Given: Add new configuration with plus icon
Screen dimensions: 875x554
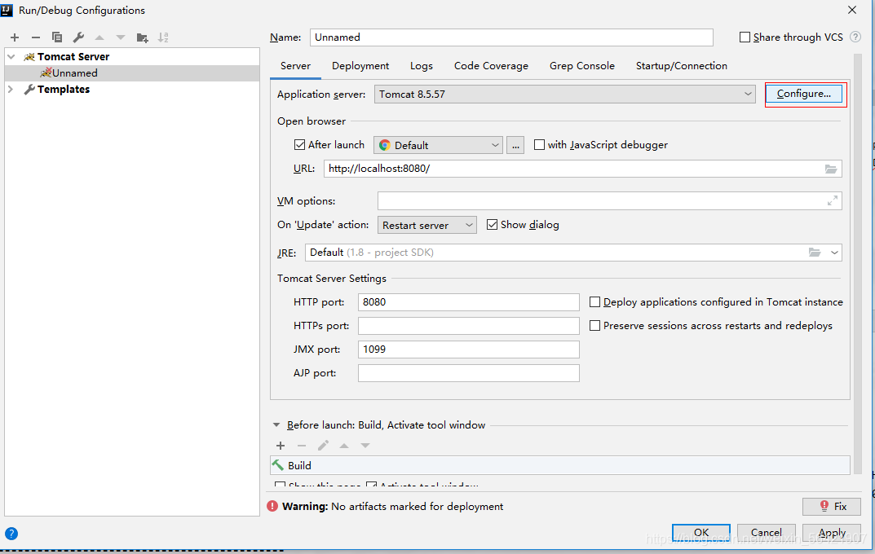Looking at the screenshot, I should (x=15, y=37).
